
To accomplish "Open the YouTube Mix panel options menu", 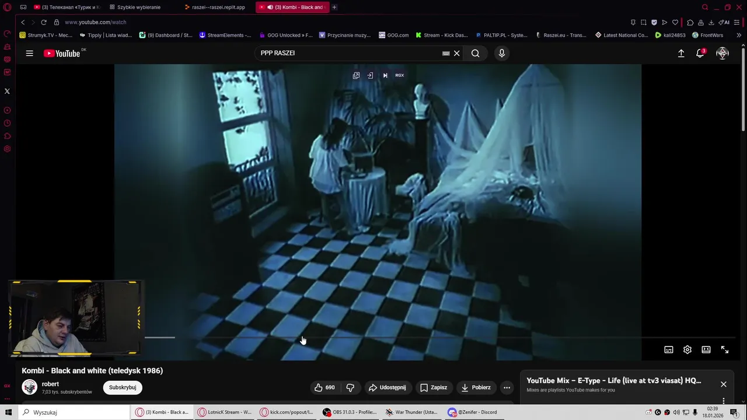I will point(724,401).
